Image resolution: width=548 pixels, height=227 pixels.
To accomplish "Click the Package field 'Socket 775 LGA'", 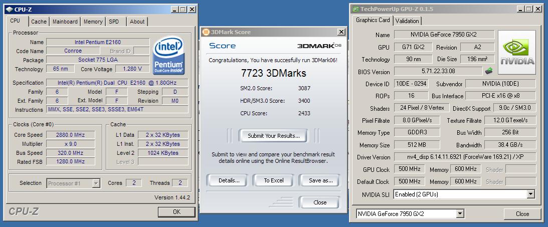I will 97,60.
